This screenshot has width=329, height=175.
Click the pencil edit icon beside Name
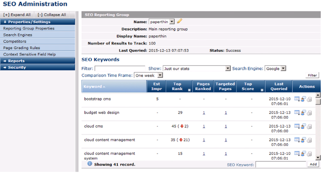coord(179,21)
